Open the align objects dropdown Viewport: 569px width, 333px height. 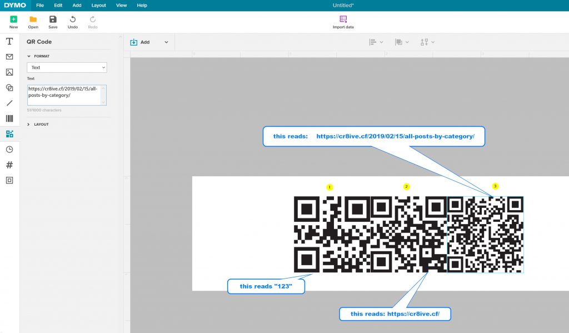[x=378, y=42]
